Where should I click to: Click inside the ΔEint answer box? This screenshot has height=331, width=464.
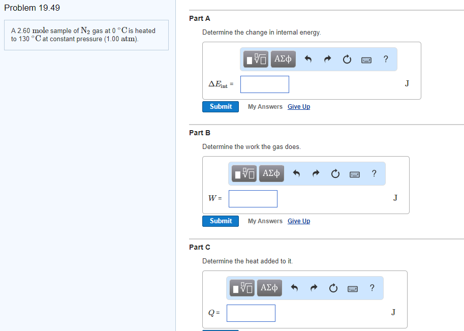[x=264, y=84]
